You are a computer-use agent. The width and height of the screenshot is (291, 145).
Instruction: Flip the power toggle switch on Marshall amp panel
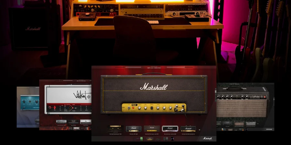(129, 108)
